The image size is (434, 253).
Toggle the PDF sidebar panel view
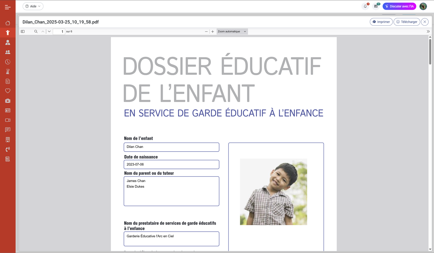22,31
